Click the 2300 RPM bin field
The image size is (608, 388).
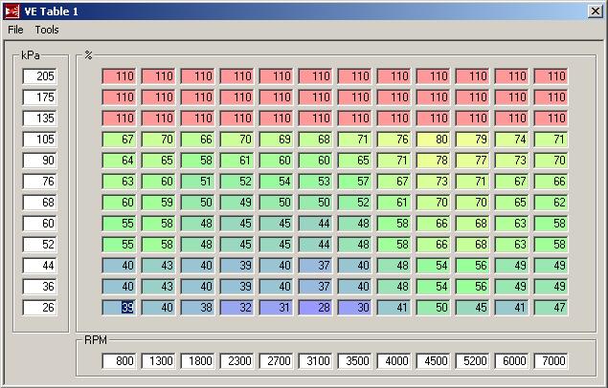pyautogui.click(x=236, y=361)
